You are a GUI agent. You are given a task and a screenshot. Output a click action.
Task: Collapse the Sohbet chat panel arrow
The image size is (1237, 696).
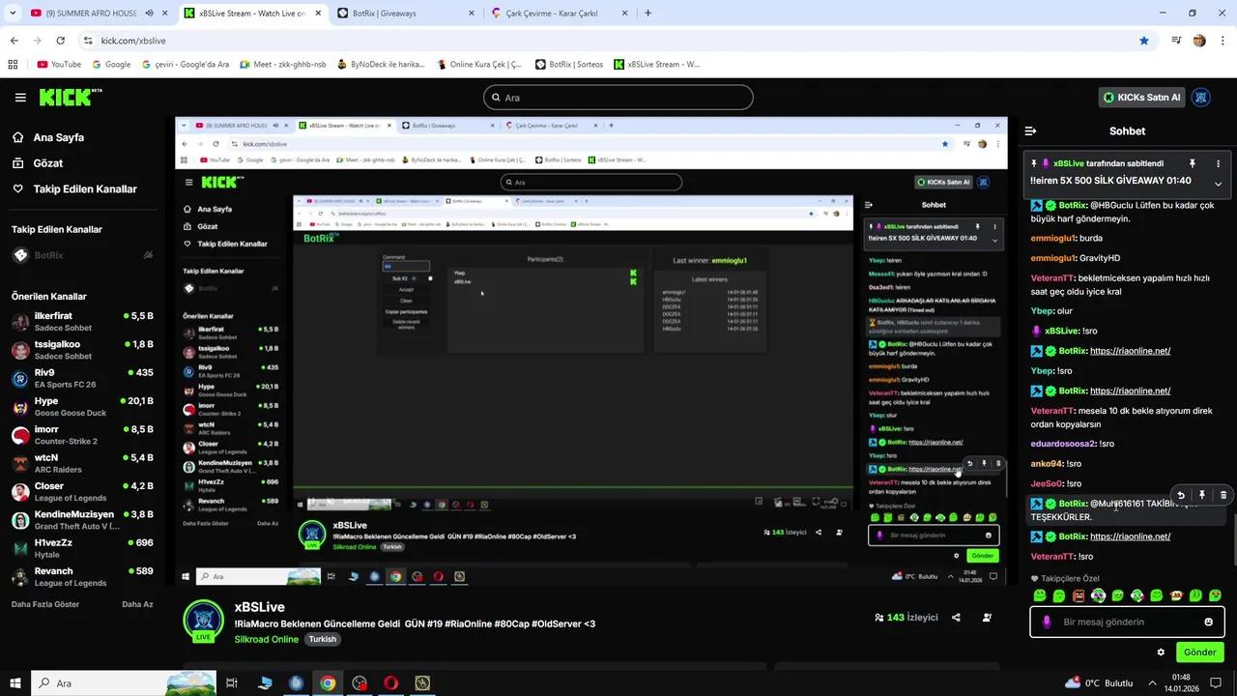click(x=1030, y=130)
